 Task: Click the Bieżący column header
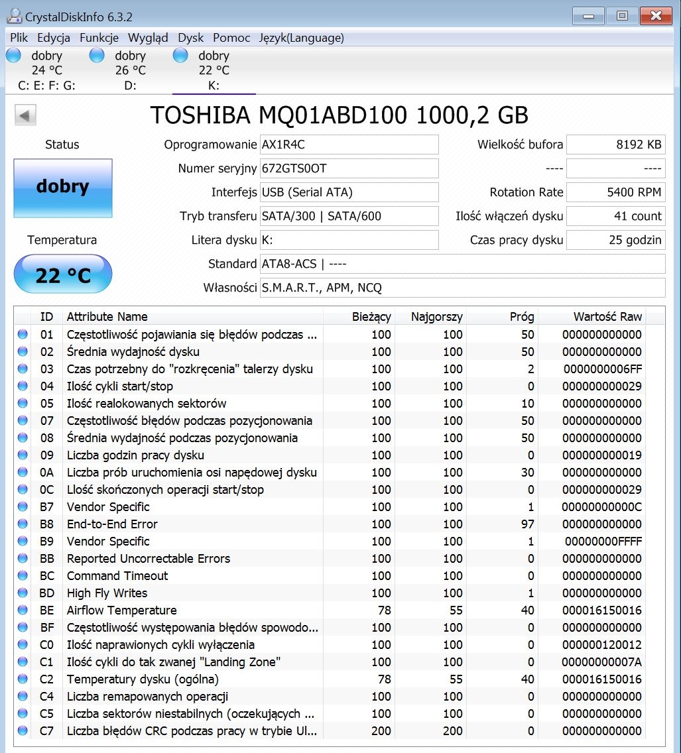click(359, 316)
